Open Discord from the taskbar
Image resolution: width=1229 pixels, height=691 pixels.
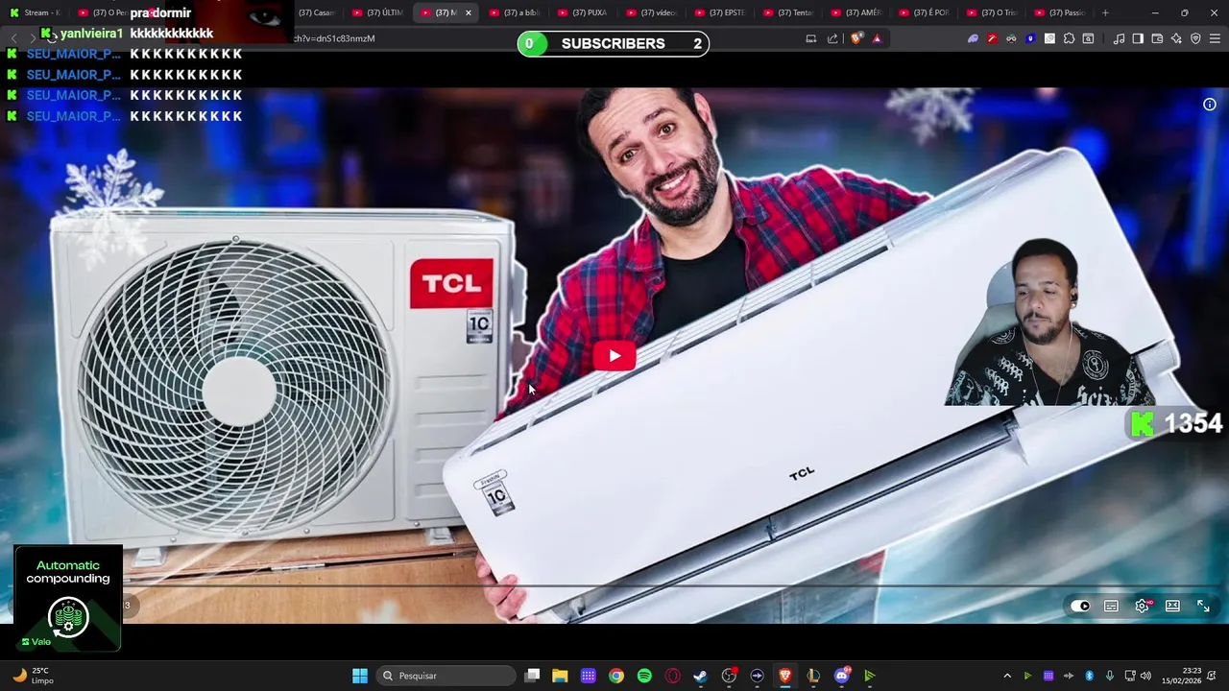point(842,676)
